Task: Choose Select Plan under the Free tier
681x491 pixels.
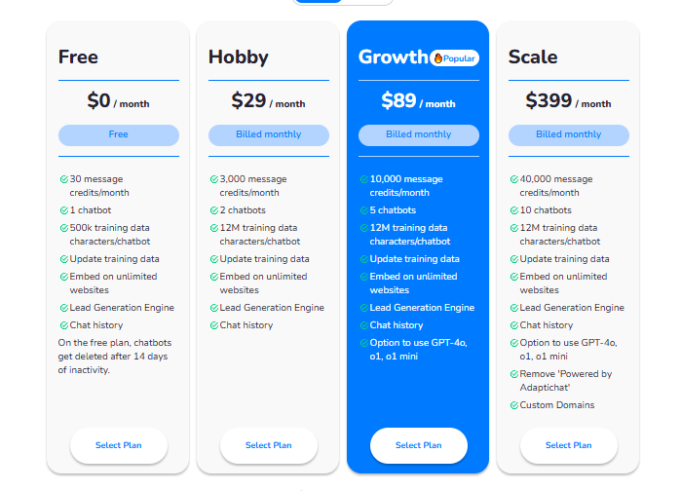Action: click(x=119, y=445)
